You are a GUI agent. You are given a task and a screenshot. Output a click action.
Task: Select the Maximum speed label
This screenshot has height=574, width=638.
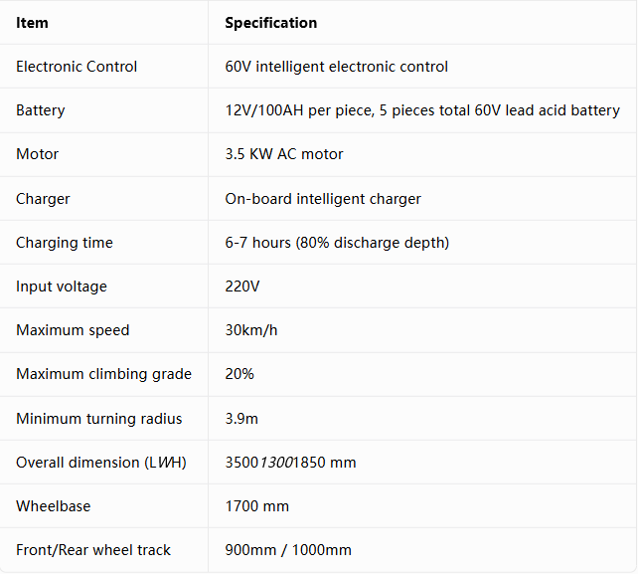point(73,330)
